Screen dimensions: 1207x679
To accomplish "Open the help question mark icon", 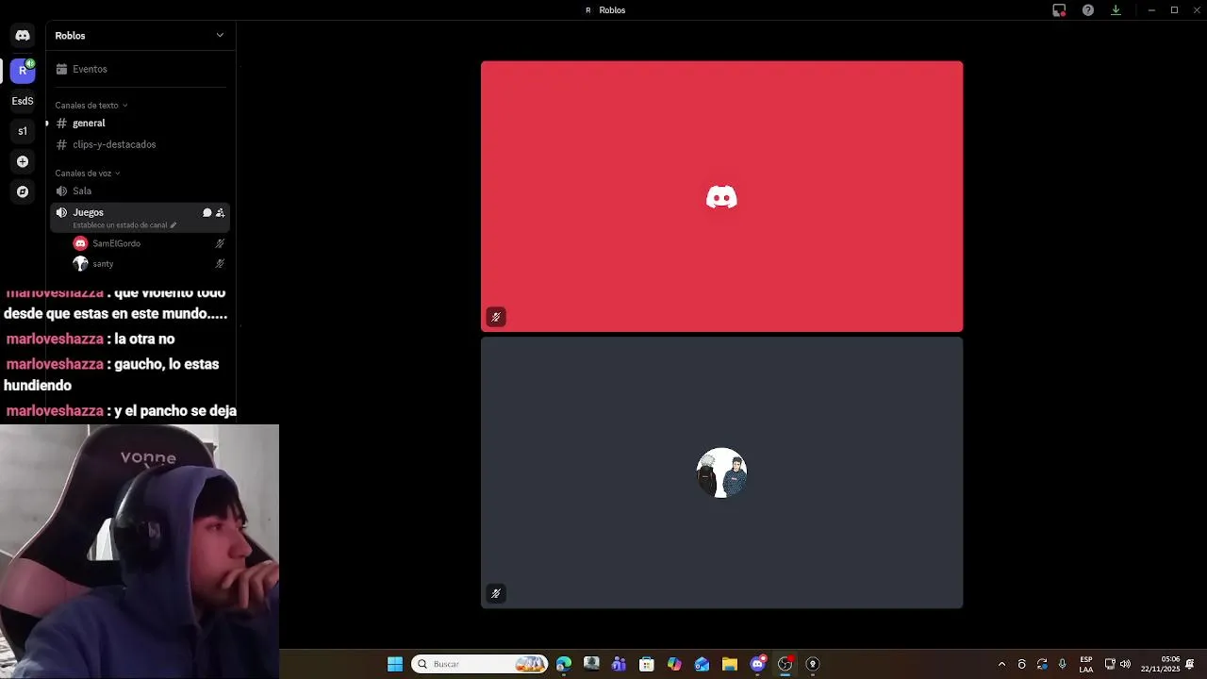I will (x=1088, y=10).
